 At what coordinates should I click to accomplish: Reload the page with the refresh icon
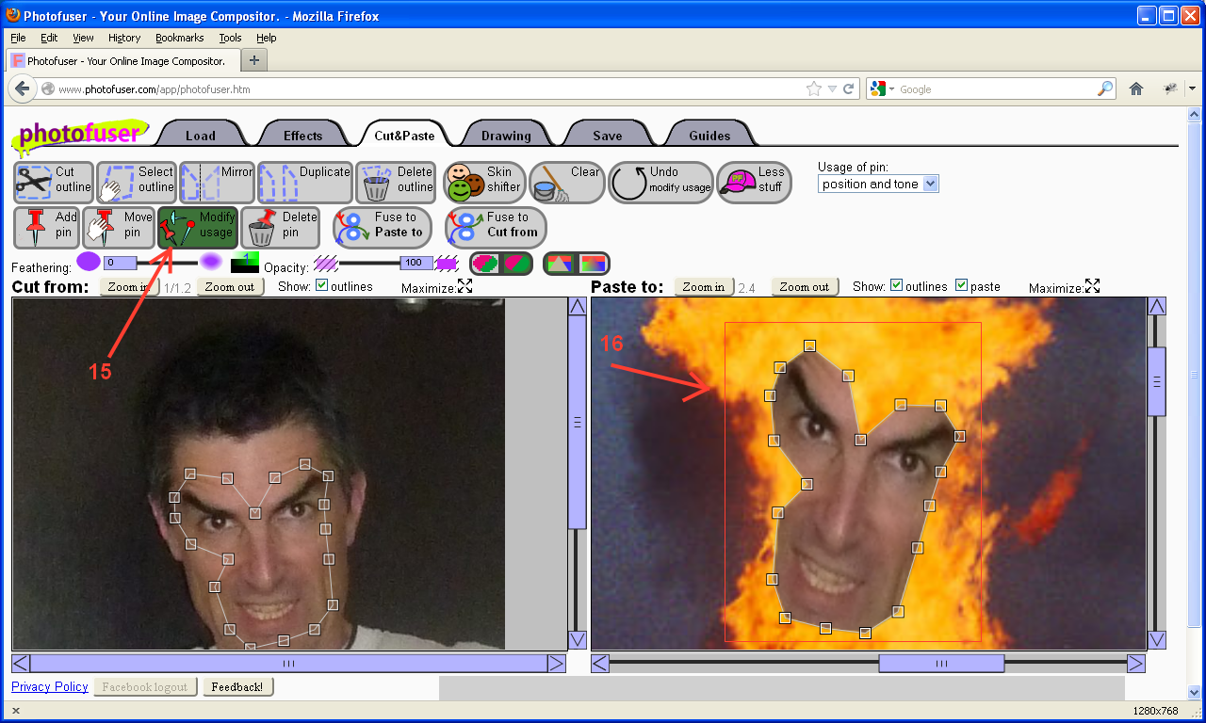(848, 88)
